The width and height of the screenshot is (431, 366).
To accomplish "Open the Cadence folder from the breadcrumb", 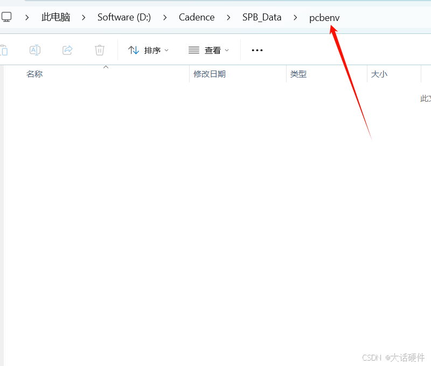I will (x=197, y=17).
